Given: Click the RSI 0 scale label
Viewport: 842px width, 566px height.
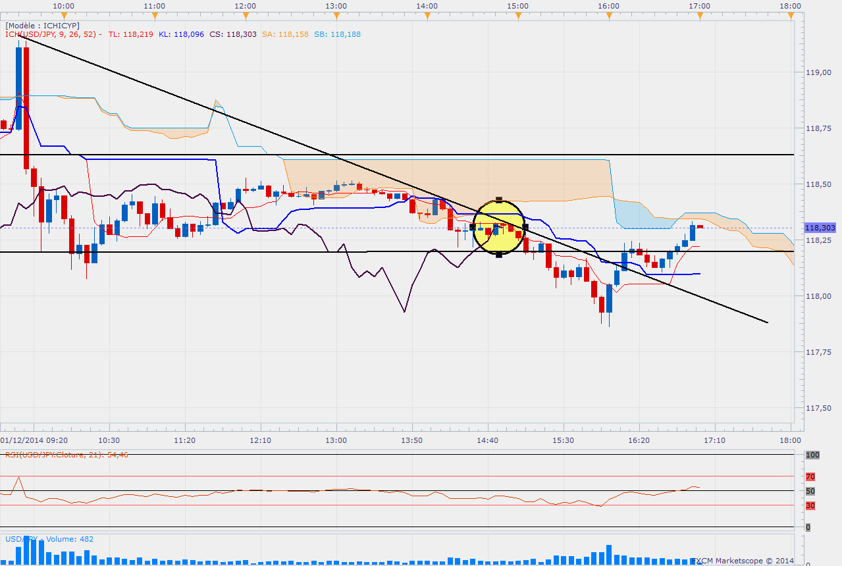Looking at the screenshot, I should click(808, 527).
